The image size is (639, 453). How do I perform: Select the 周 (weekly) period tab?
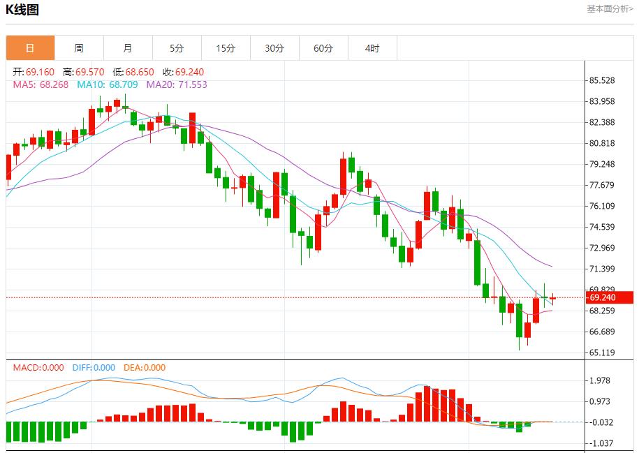(x=79, y=48)
